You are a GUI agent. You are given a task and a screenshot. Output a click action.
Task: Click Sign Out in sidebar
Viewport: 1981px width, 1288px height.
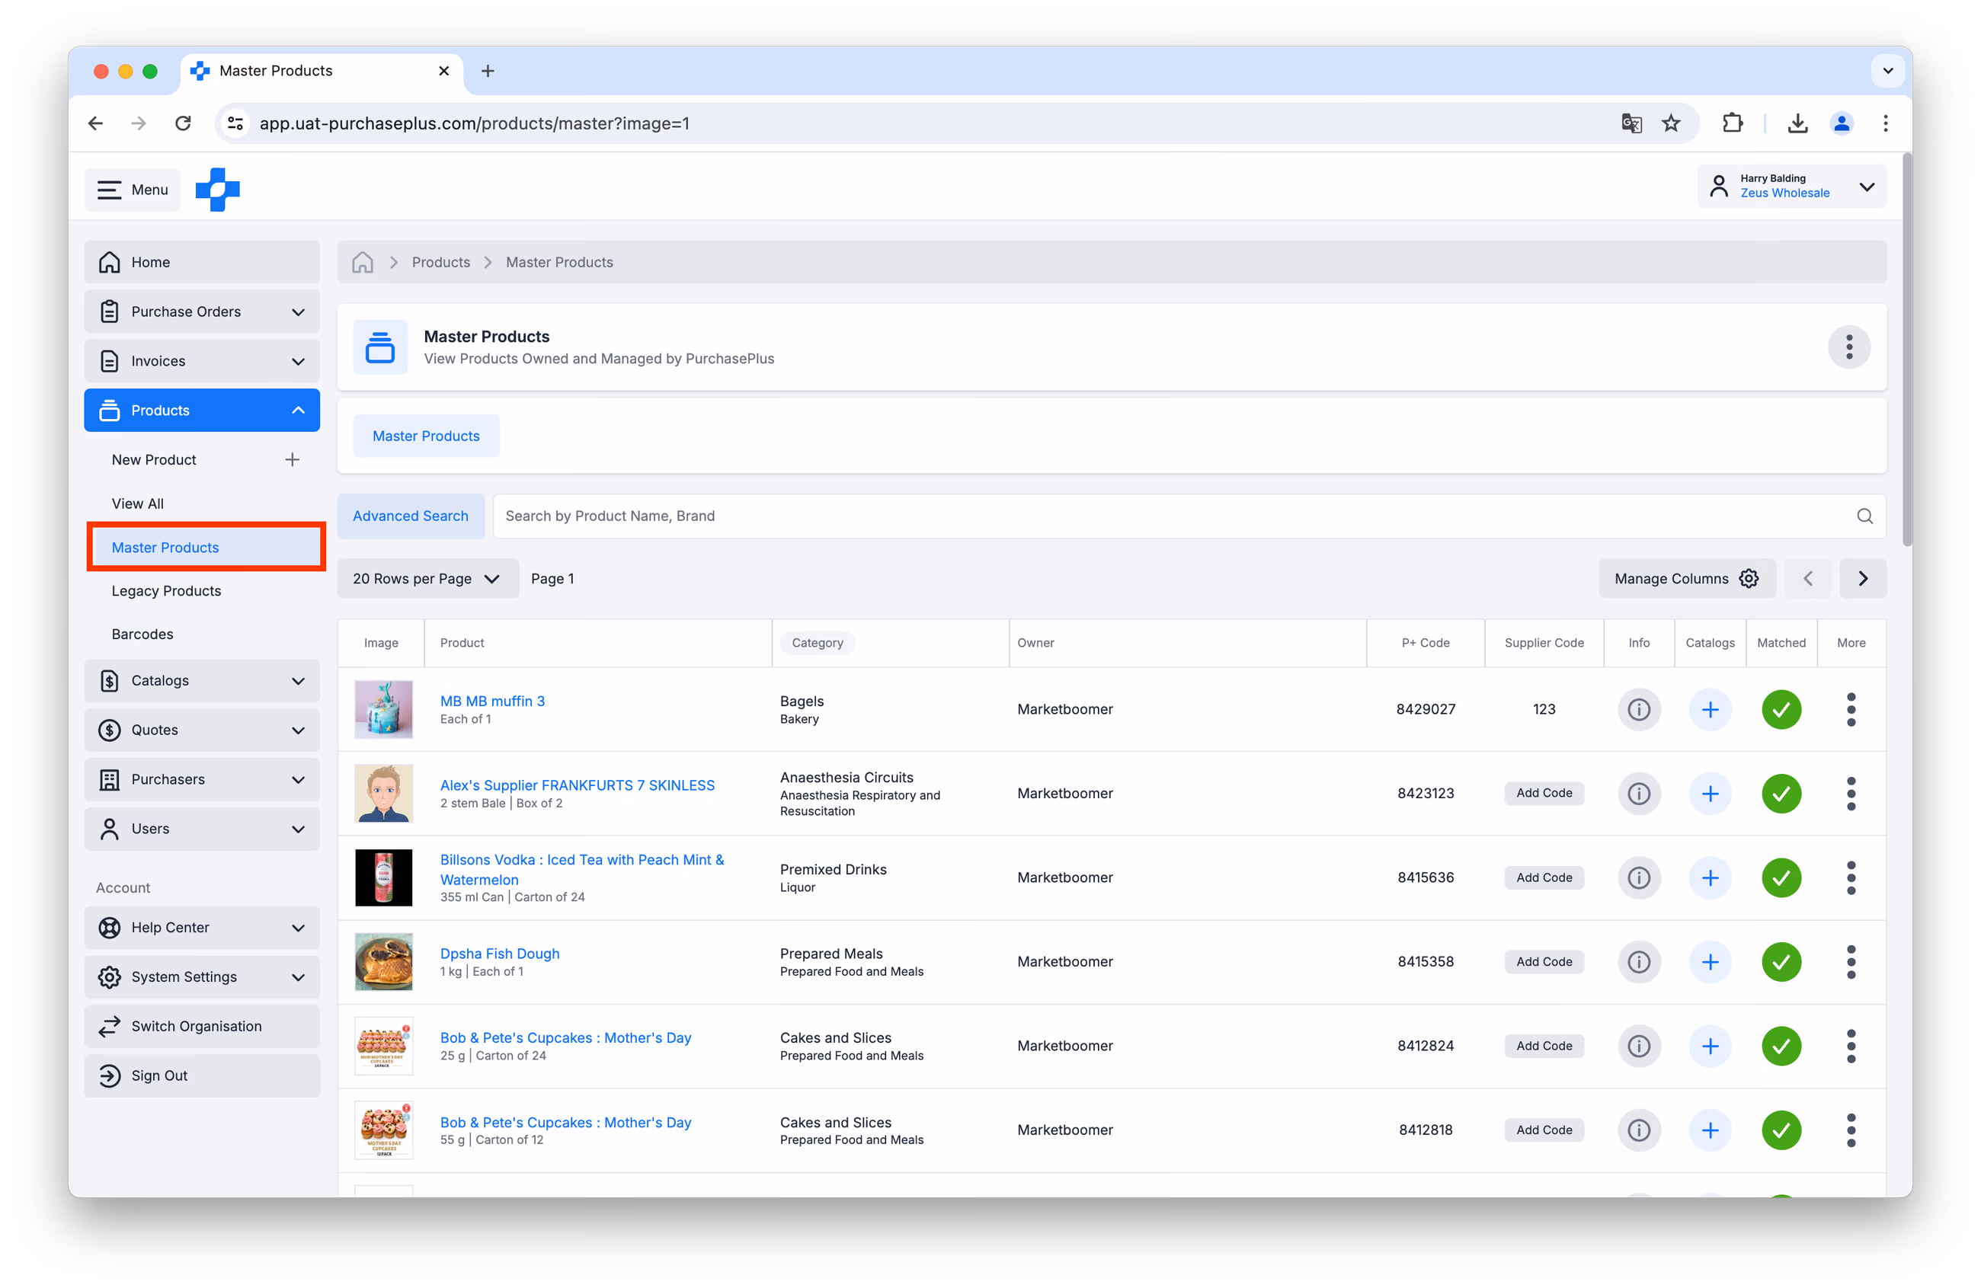coord(201,1075)
